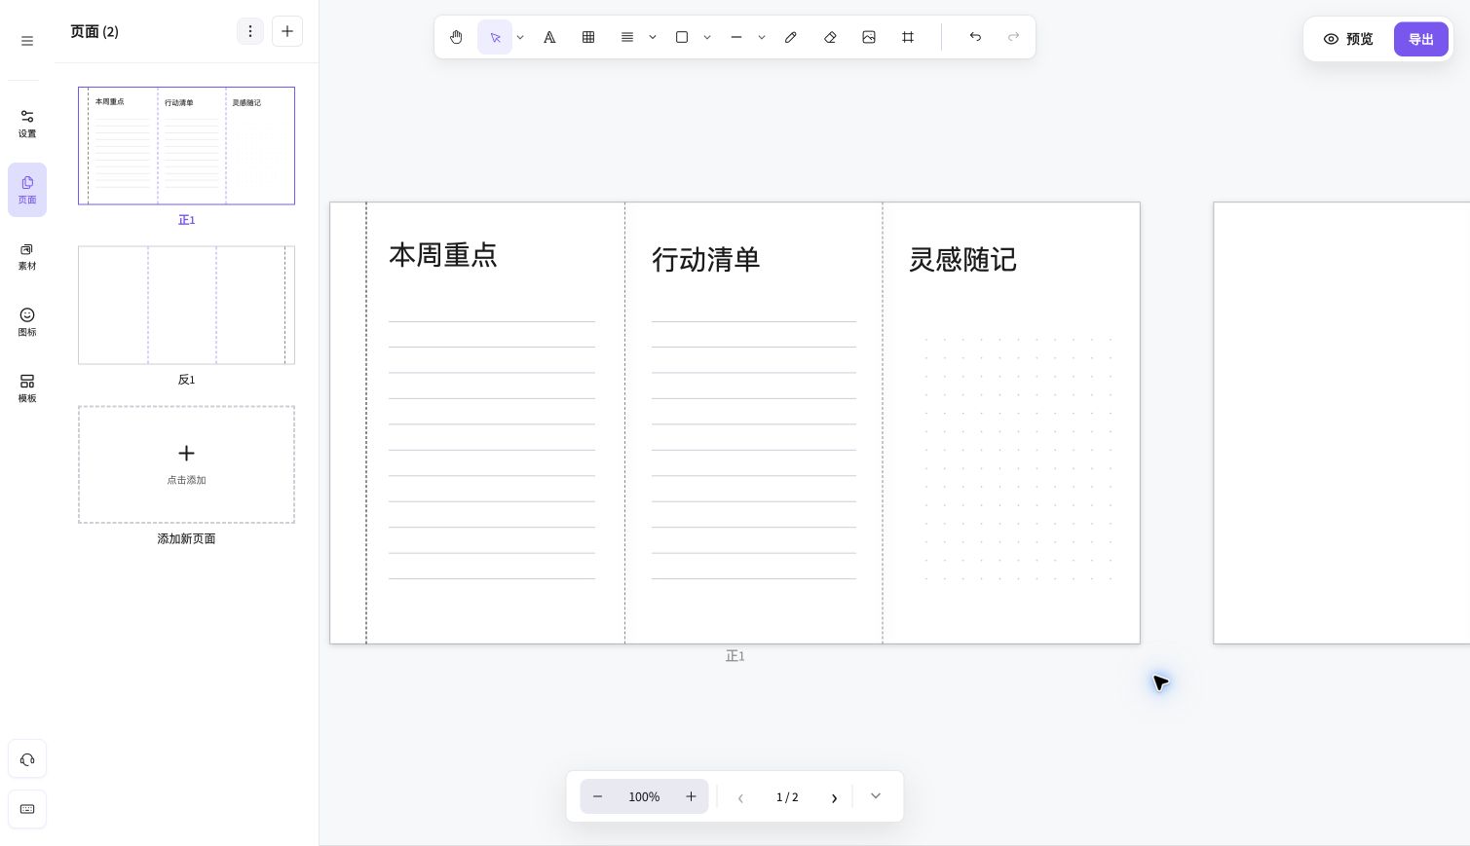Redo the last action
1470x846 pixels.
(x=1014, y=37)
